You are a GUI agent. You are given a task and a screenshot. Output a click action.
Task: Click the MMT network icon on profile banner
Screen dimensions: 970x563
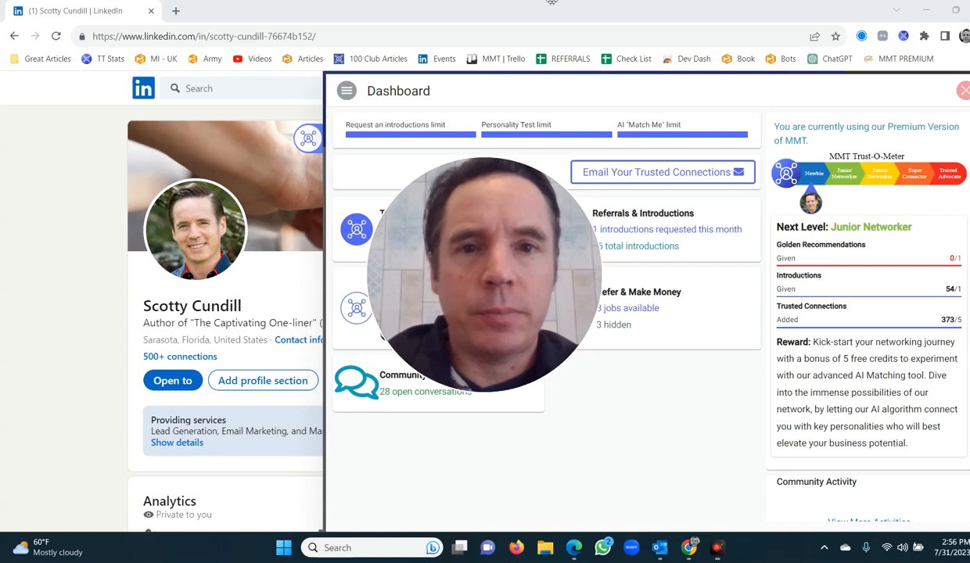[x=308, y=138]
